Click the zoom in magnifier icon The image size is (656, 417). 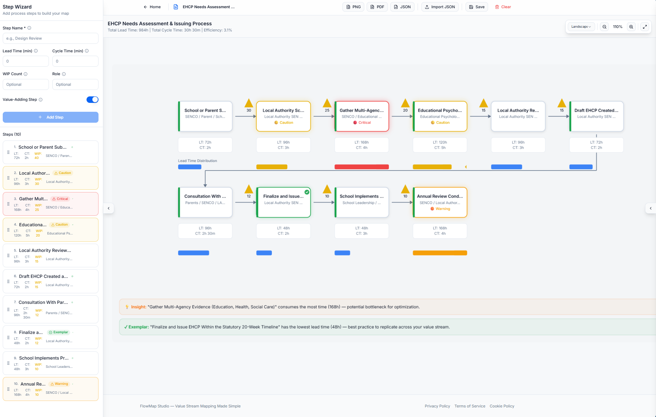[x=631, y=27]
